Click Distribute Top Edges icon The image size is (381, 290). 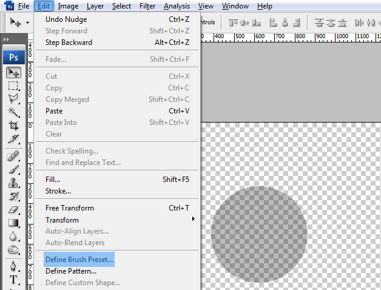[319, 23]
